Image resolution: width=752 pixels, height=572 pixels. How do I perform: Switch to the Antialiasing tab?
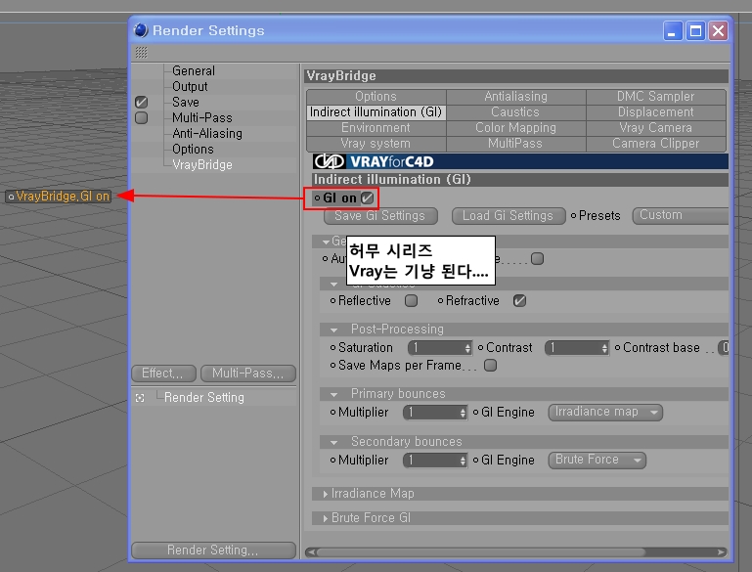pyautogui.click(x=515, y=97)
